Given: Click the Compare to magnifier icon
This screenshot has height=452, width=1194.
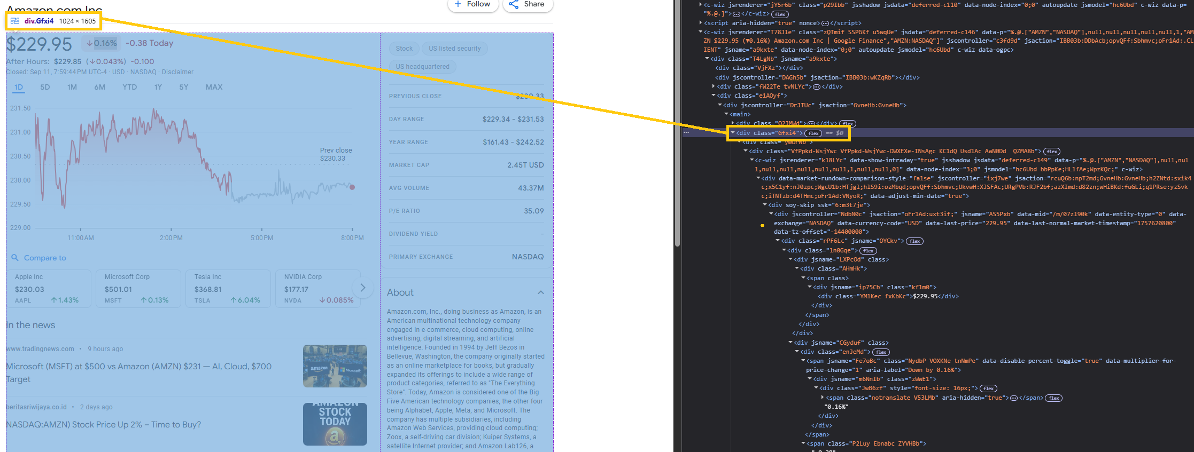Looking at the screenshot, I should coord(15,258).
